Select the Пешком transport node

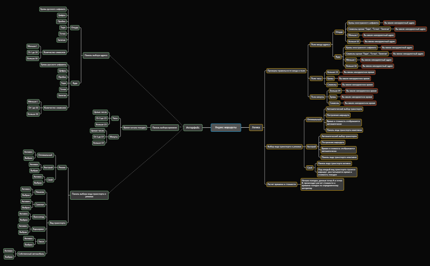point(40,192)
